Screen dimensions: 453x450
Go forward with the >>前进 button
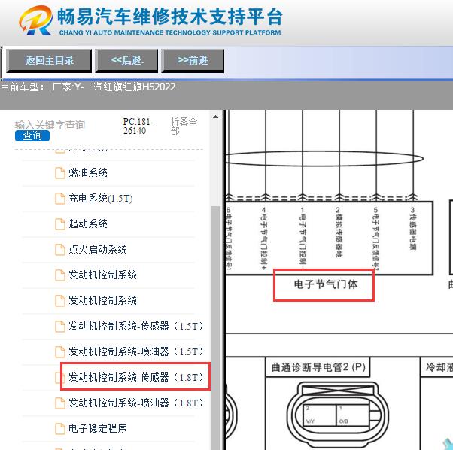pos(193,61)
